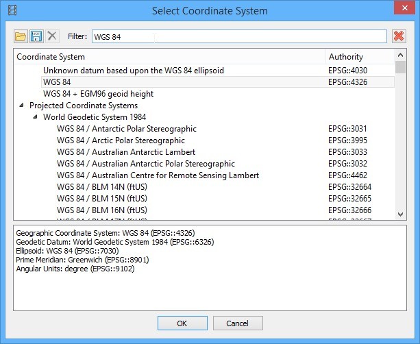The image size is (420, 344).
Task: Select WGS 84 / BLM 15N (ftUS)
Action: pyautogui.click(x=102, y=199)
